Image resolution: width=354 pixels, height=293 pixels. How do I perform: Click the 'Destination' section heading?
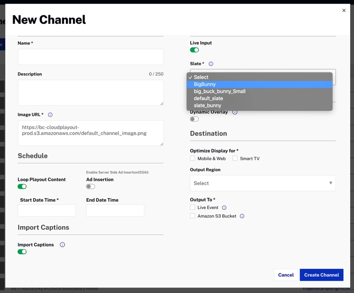click(x=208, y=133)
